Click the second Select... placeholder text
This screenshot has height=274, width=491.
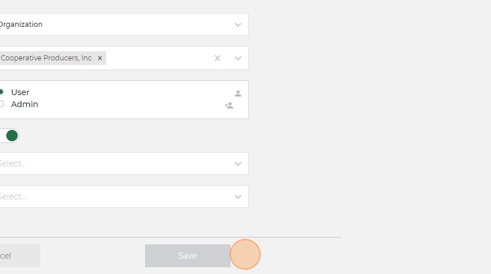click(13, 197)
